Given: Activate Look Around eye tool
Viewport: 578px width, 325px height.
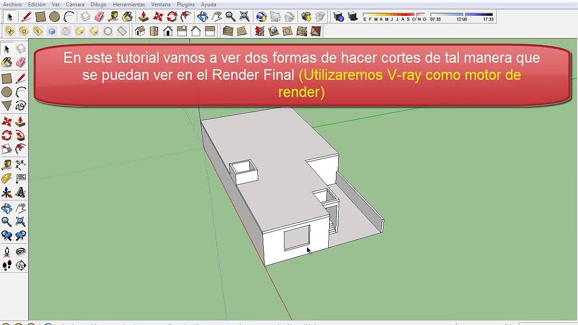Looking at the screenshot, I should pos(21,251).
